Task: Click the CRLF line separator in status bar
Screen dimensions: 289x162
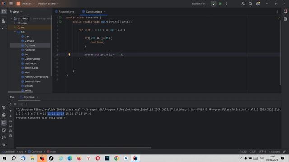Action: tap(252, 152)
